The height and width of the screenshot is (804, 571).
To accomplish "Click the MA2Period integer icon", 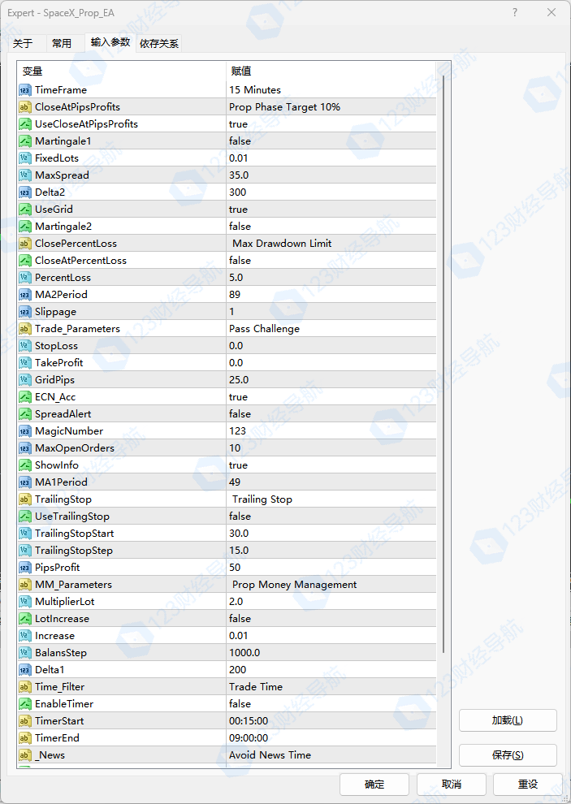I will 24,295.
